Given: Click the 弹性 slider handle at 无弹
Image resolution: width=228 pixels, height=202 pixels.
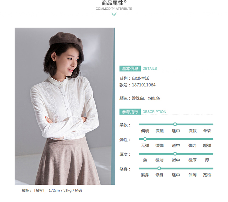Looking at the screenshot, I should pyautogui.click(x=145, y=139).
